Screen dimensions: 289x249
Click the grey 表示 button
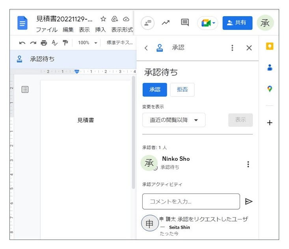(x=241, y=120)
